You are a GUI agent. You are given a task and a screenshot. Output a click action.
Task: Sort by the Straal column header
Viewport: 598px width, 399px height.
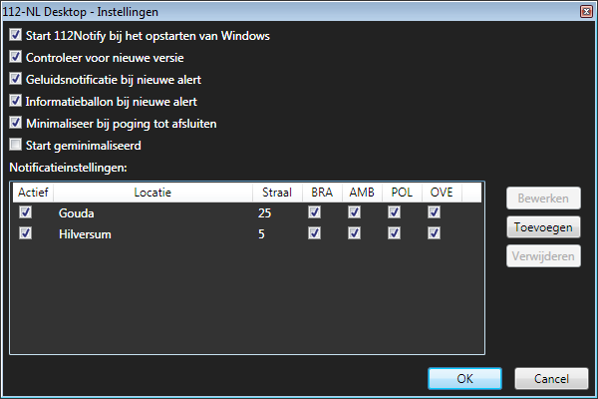277,193
